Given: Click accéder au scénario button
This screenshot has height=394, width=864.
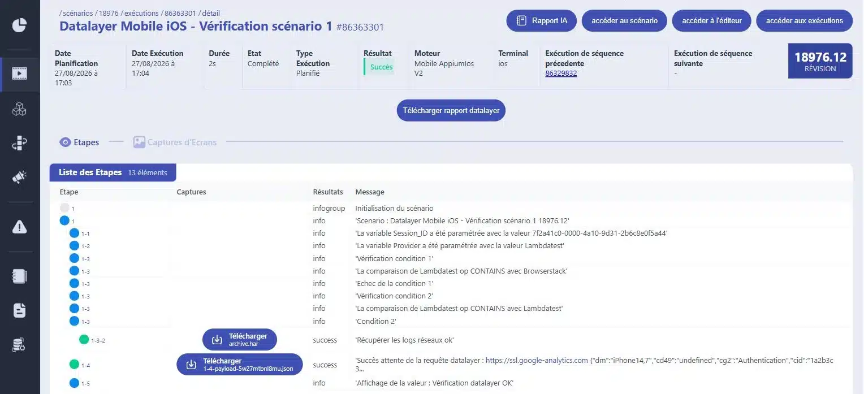Looking at the screenshot, I should tap(624, 21).
